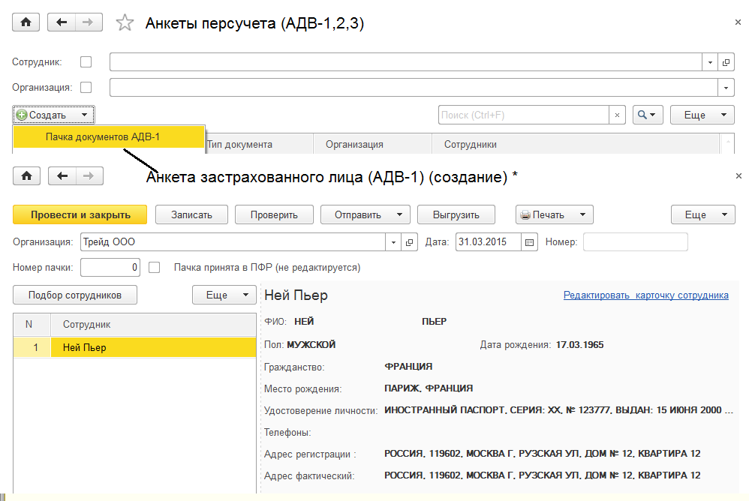Clear the search field with the x icon

[x=617, y=115]
